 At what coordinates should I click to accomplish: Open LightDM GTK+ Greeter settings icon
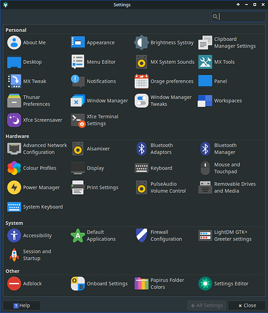coord(205,235)
